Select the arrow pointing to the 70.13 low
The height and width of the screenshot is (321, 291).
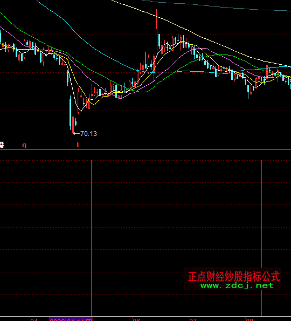pyautogui.click(x=76, y=133)
